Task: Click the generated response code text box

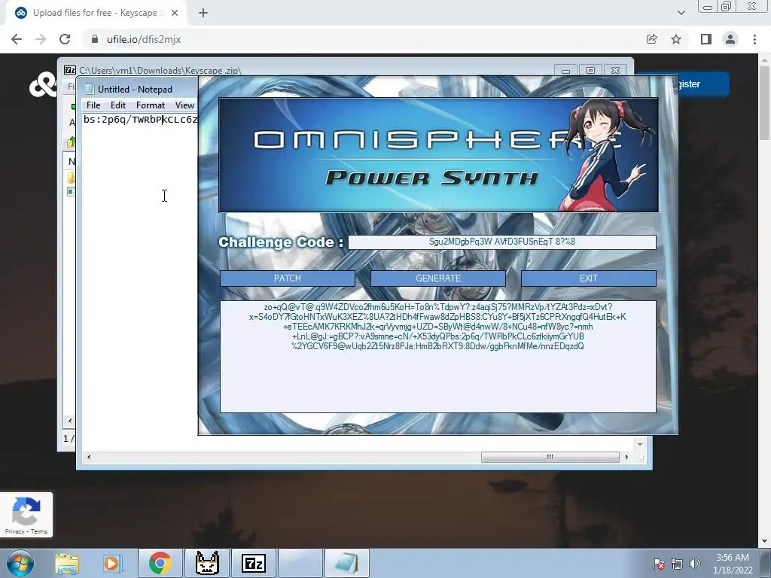Action: click(x=438, y=356)
